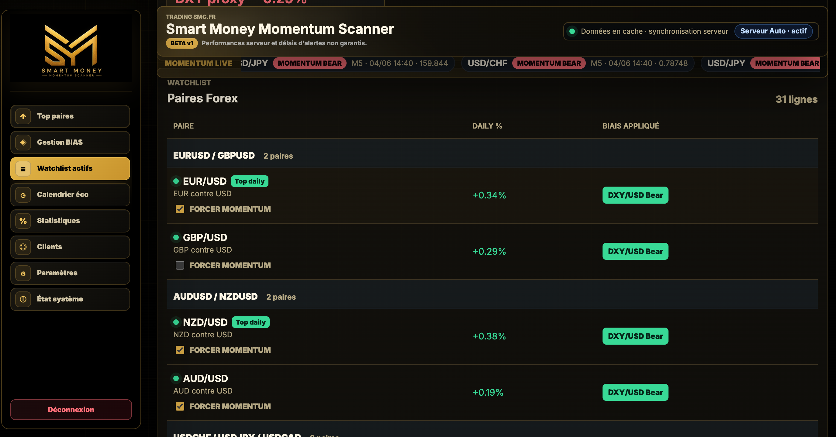Click the PAIRE column header
836x437 pixels.
click(183, 126)
